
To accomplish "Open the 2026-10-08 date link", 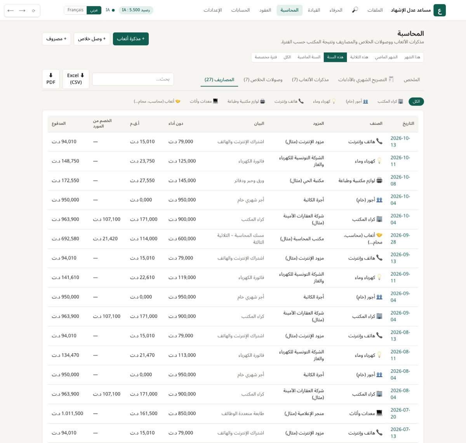I will point(400,180).
